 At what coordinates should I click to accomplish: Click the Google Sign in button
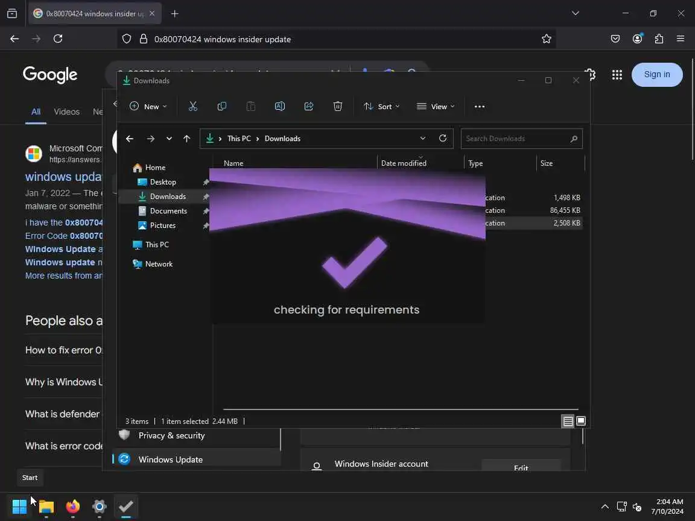coord(657,74)
